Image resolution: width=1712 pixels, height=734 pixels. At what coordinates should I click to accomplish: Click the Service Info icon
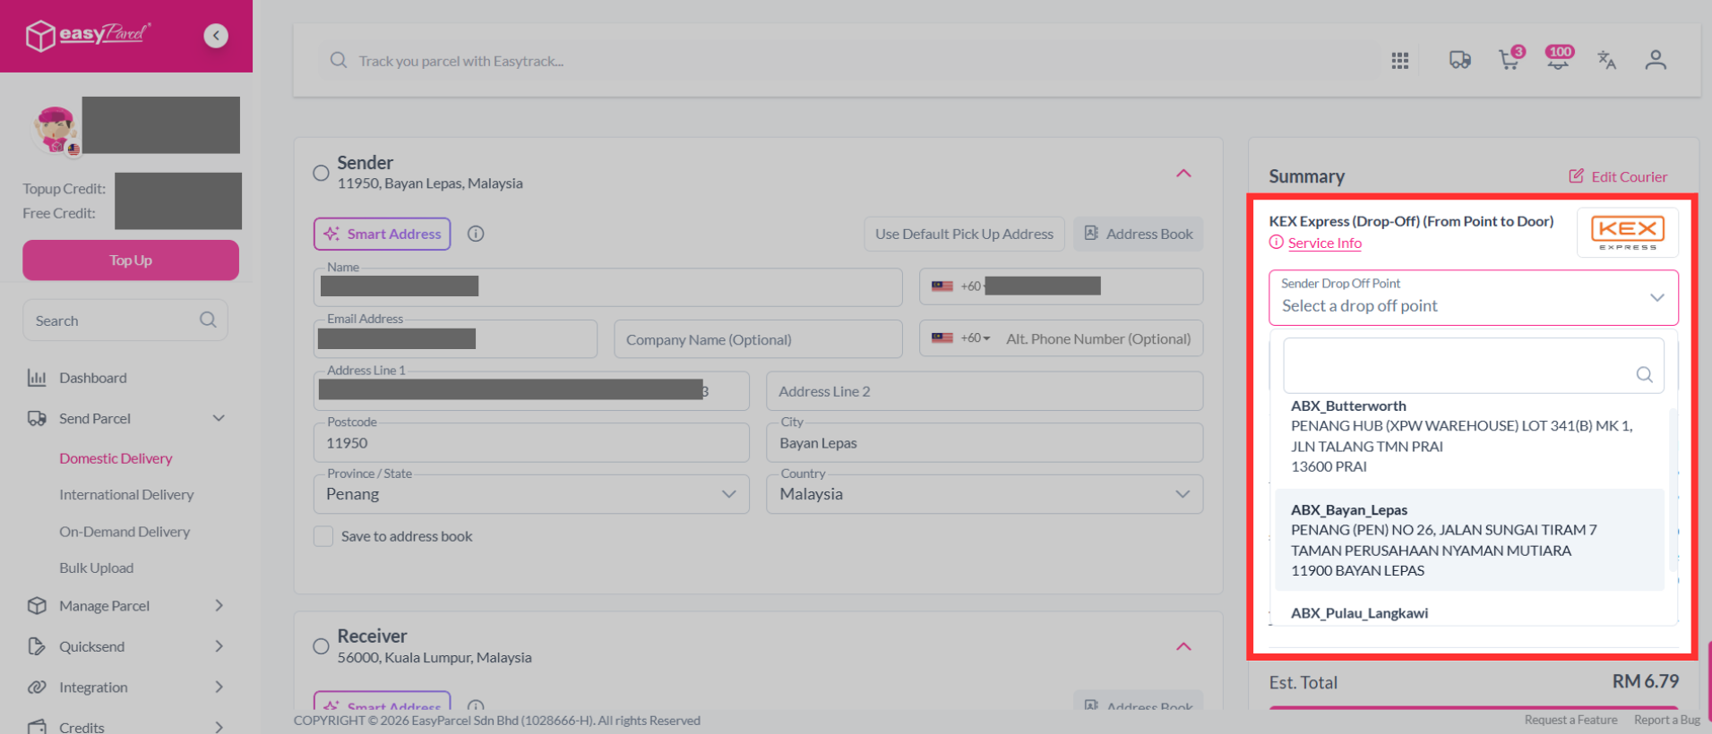click(x=1277, y=243)
